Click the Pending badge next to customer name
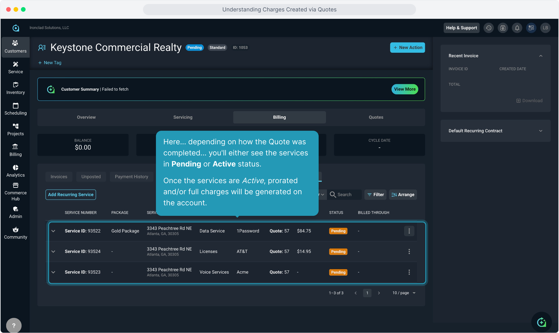Viewport: 559px width, 333px height. (194, 47)
